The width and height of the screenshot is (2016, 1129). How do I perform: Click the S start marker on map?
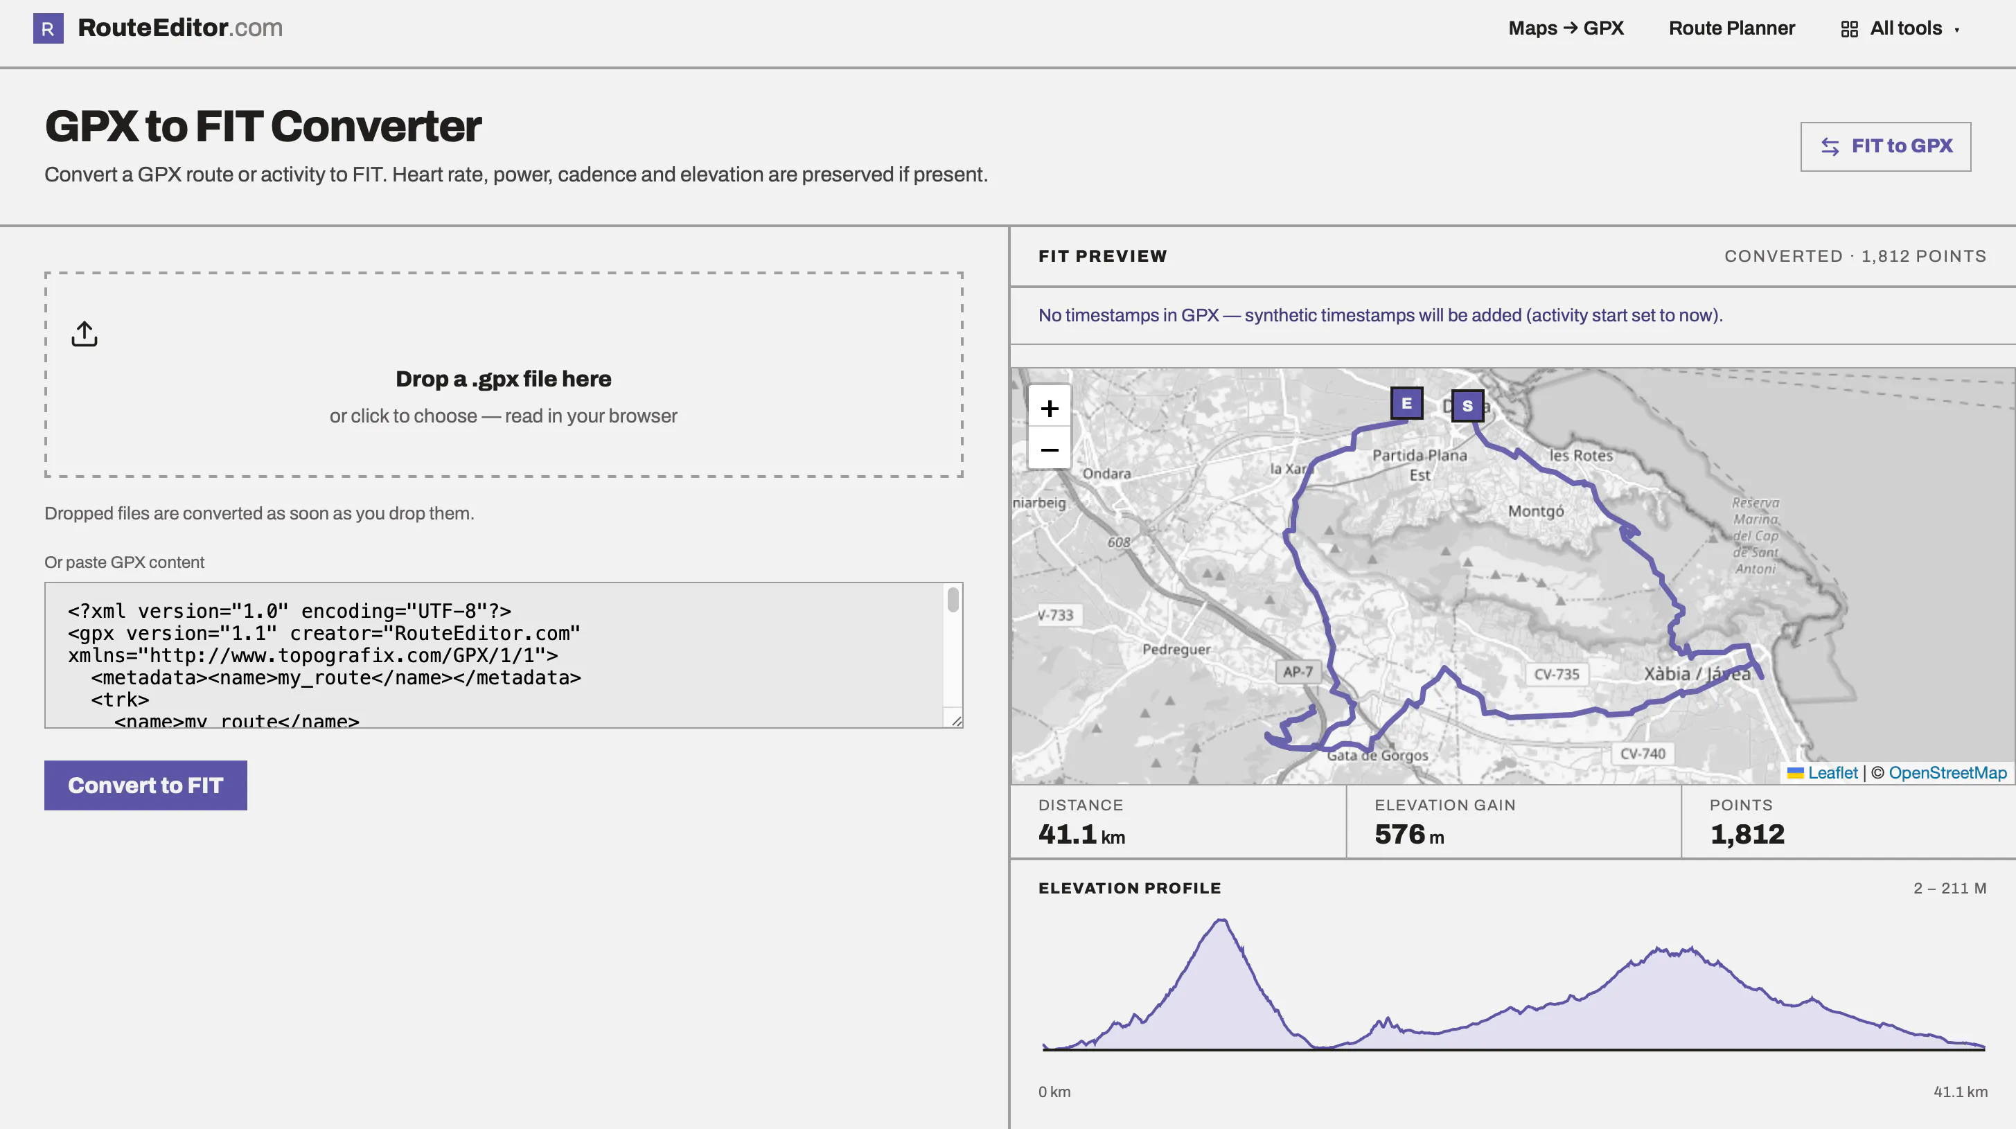point(1467,406)
